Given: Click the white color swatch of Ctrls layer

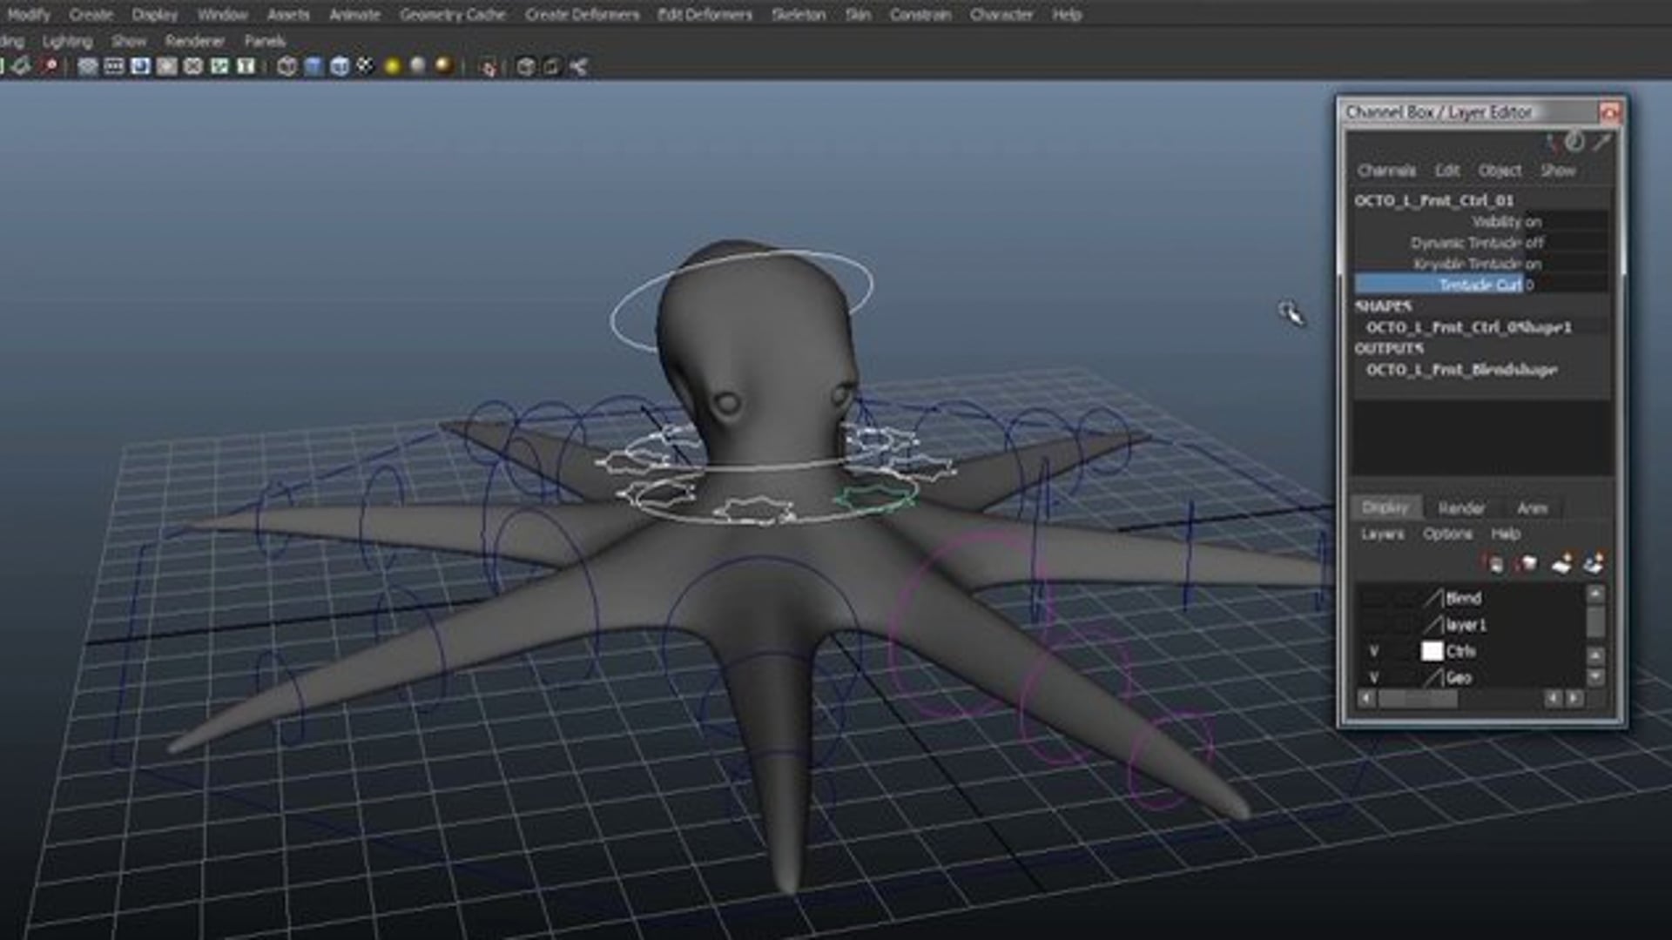Looking at the screenshot, I should tap(1432, 651).
